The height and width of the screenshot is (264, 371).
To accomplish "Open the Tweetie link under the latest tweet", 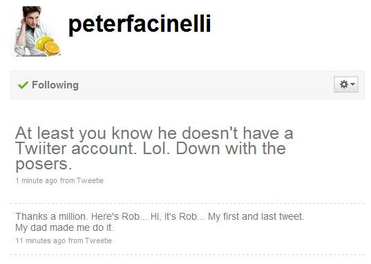I will tap(90, 180).
